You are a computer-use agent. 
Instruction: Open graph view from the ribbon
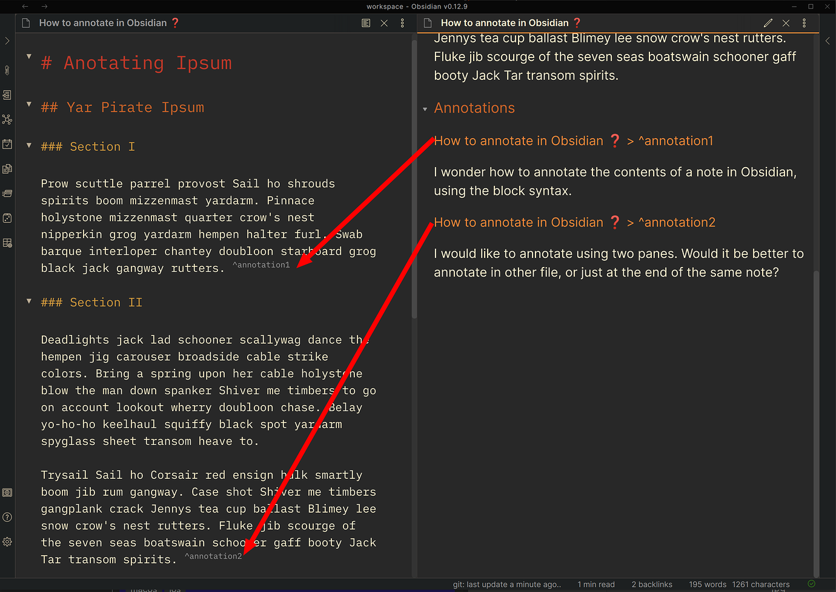(x=7, y=119)
